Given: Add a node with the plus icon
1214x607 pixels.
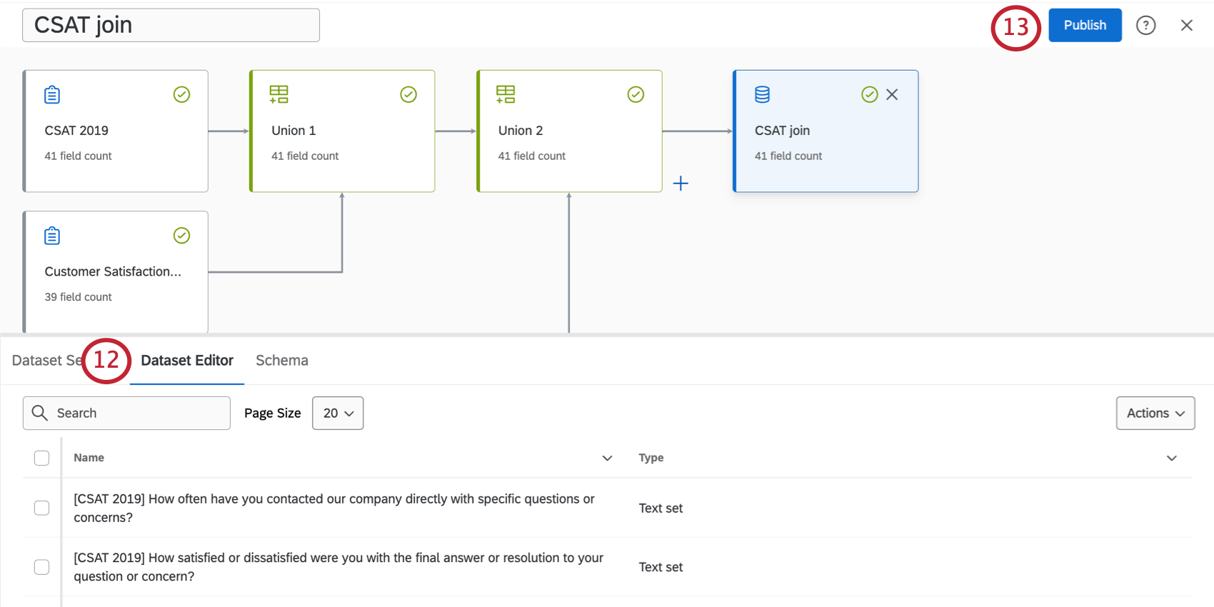Looking at the screenshot, I should (x=681, y=184).
